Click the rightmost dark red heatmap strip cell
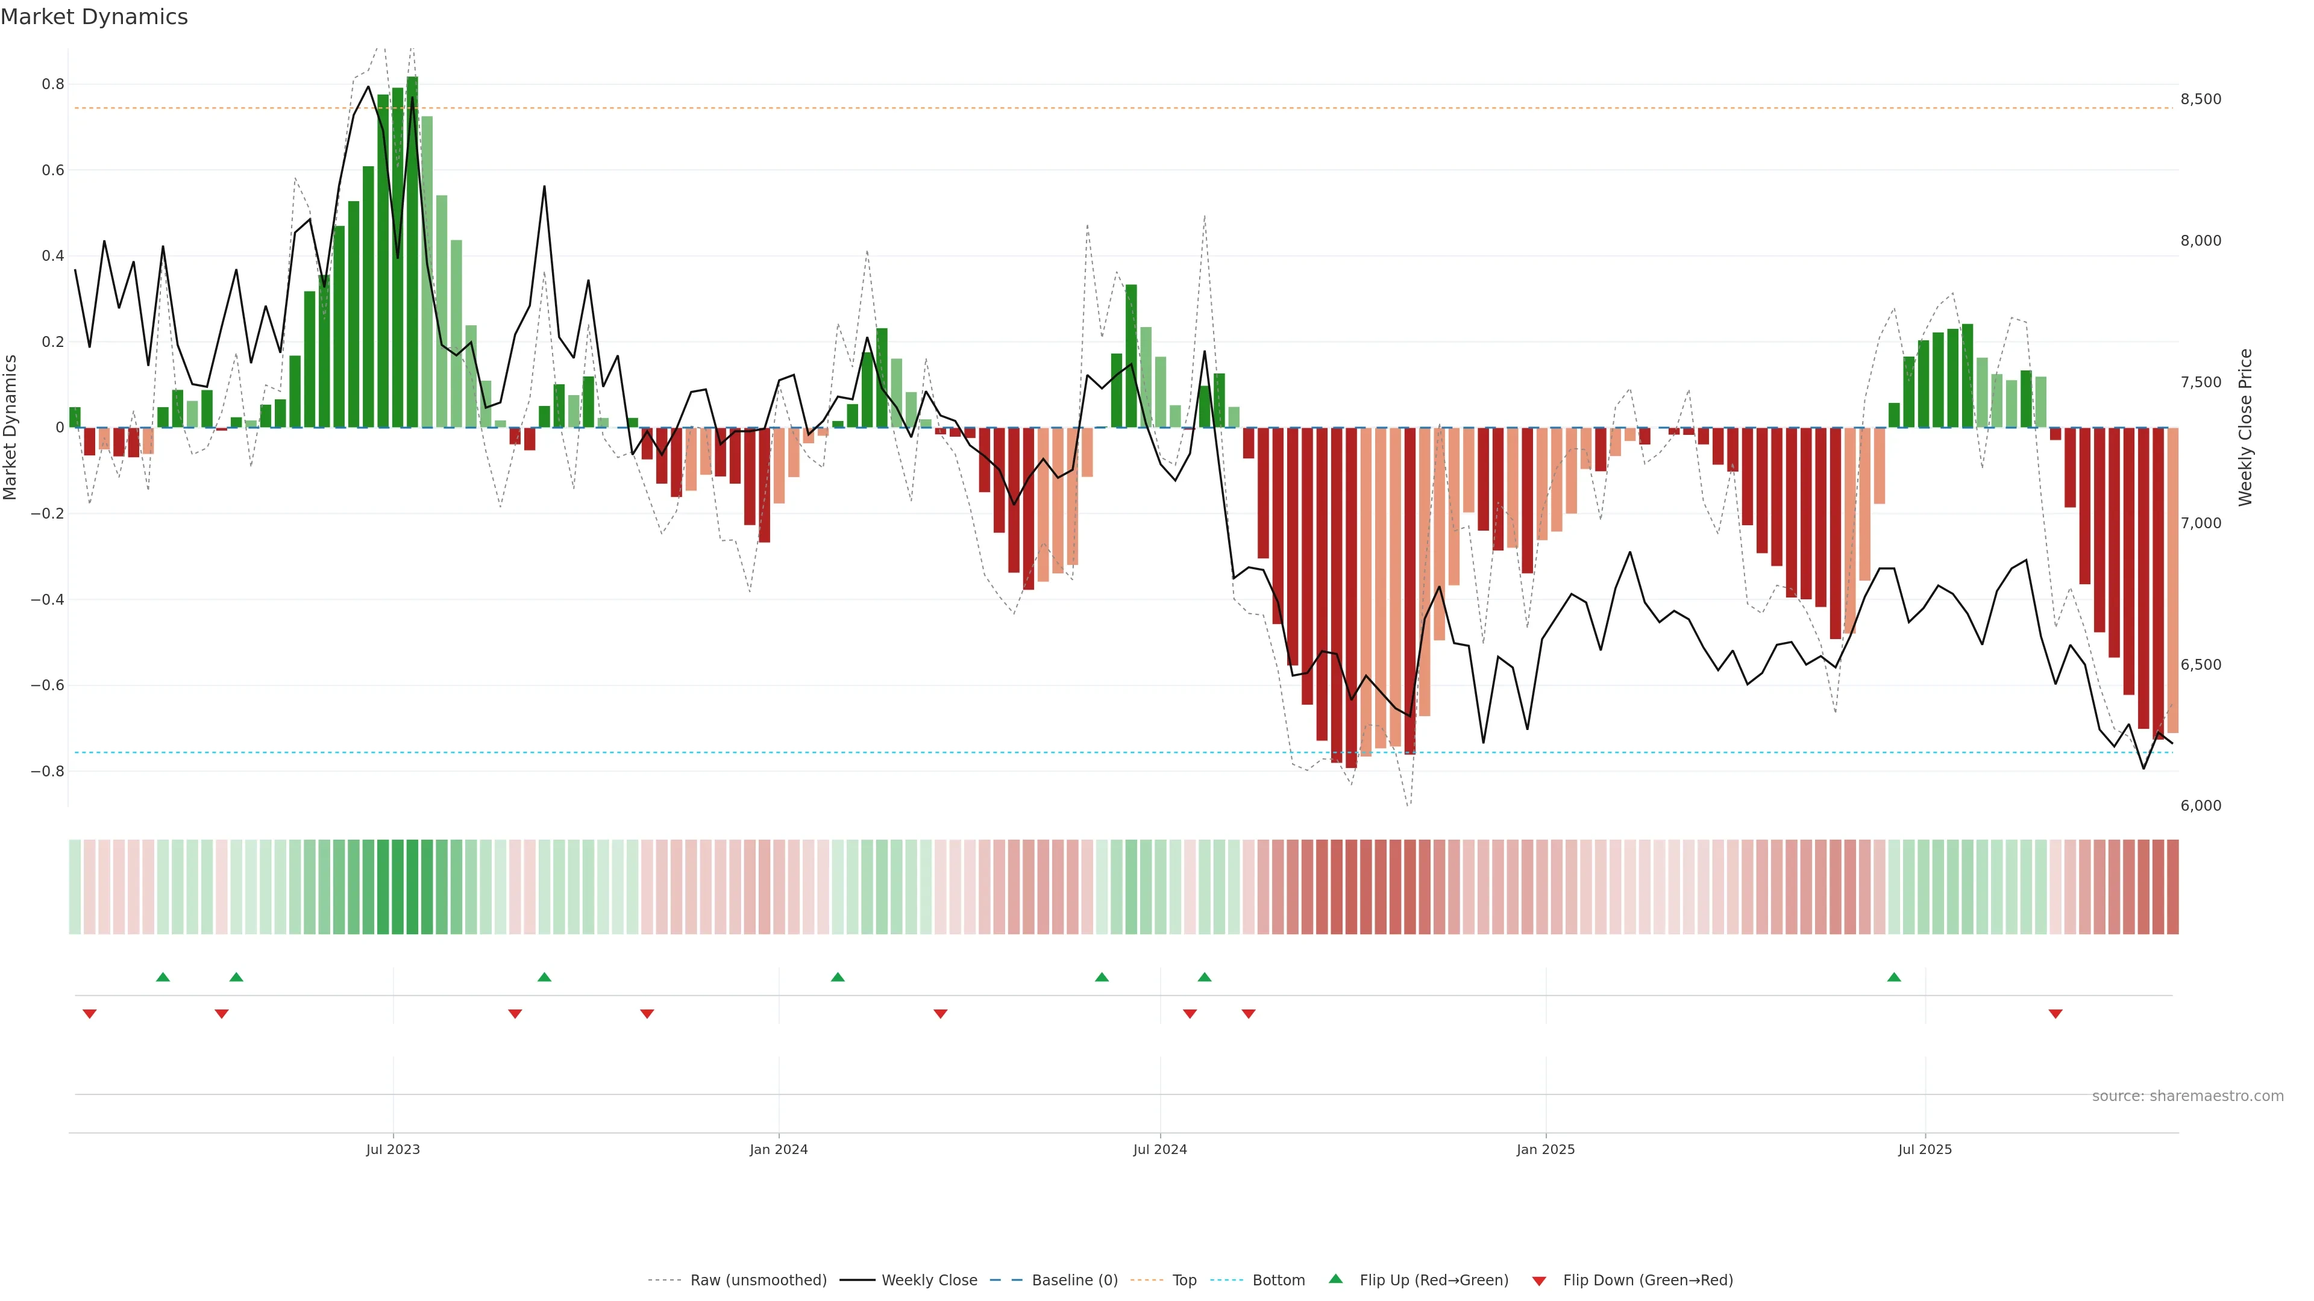The image size is (2314, 1301). pos(2172,886)
